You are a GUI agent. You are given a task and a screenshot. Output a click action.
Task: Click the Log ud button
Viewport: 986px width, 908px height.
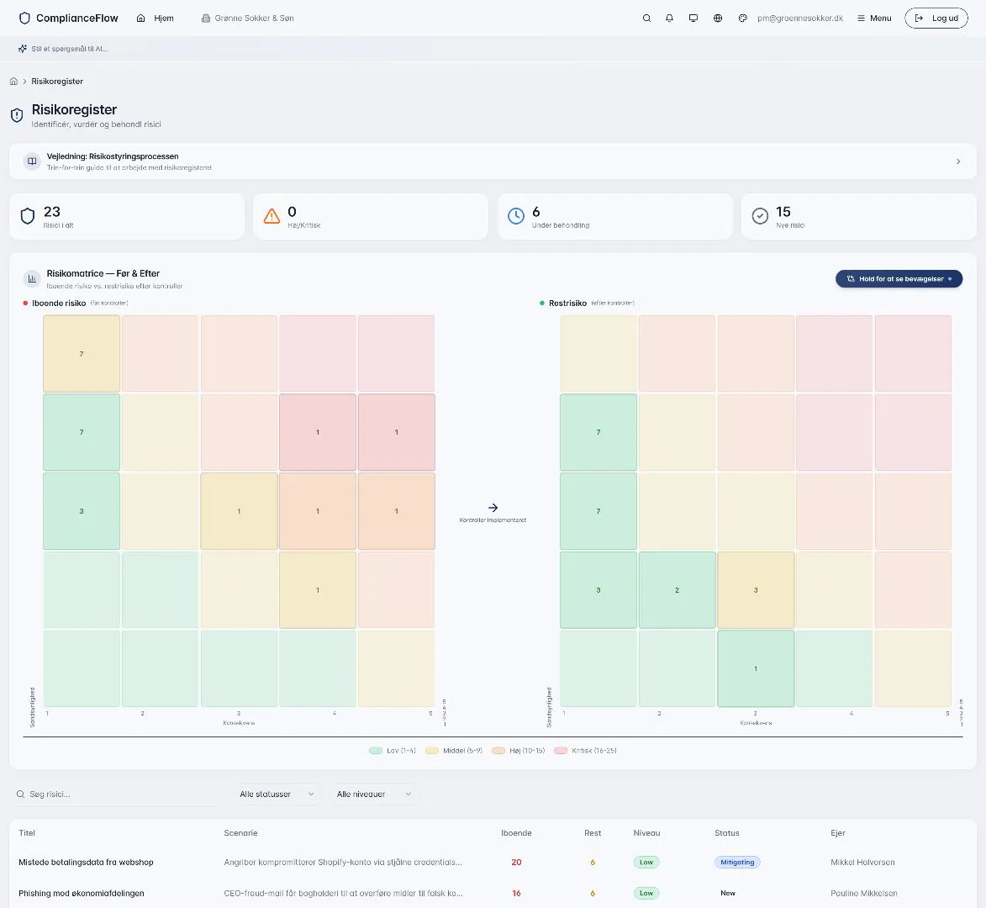[x=936, y=18]
